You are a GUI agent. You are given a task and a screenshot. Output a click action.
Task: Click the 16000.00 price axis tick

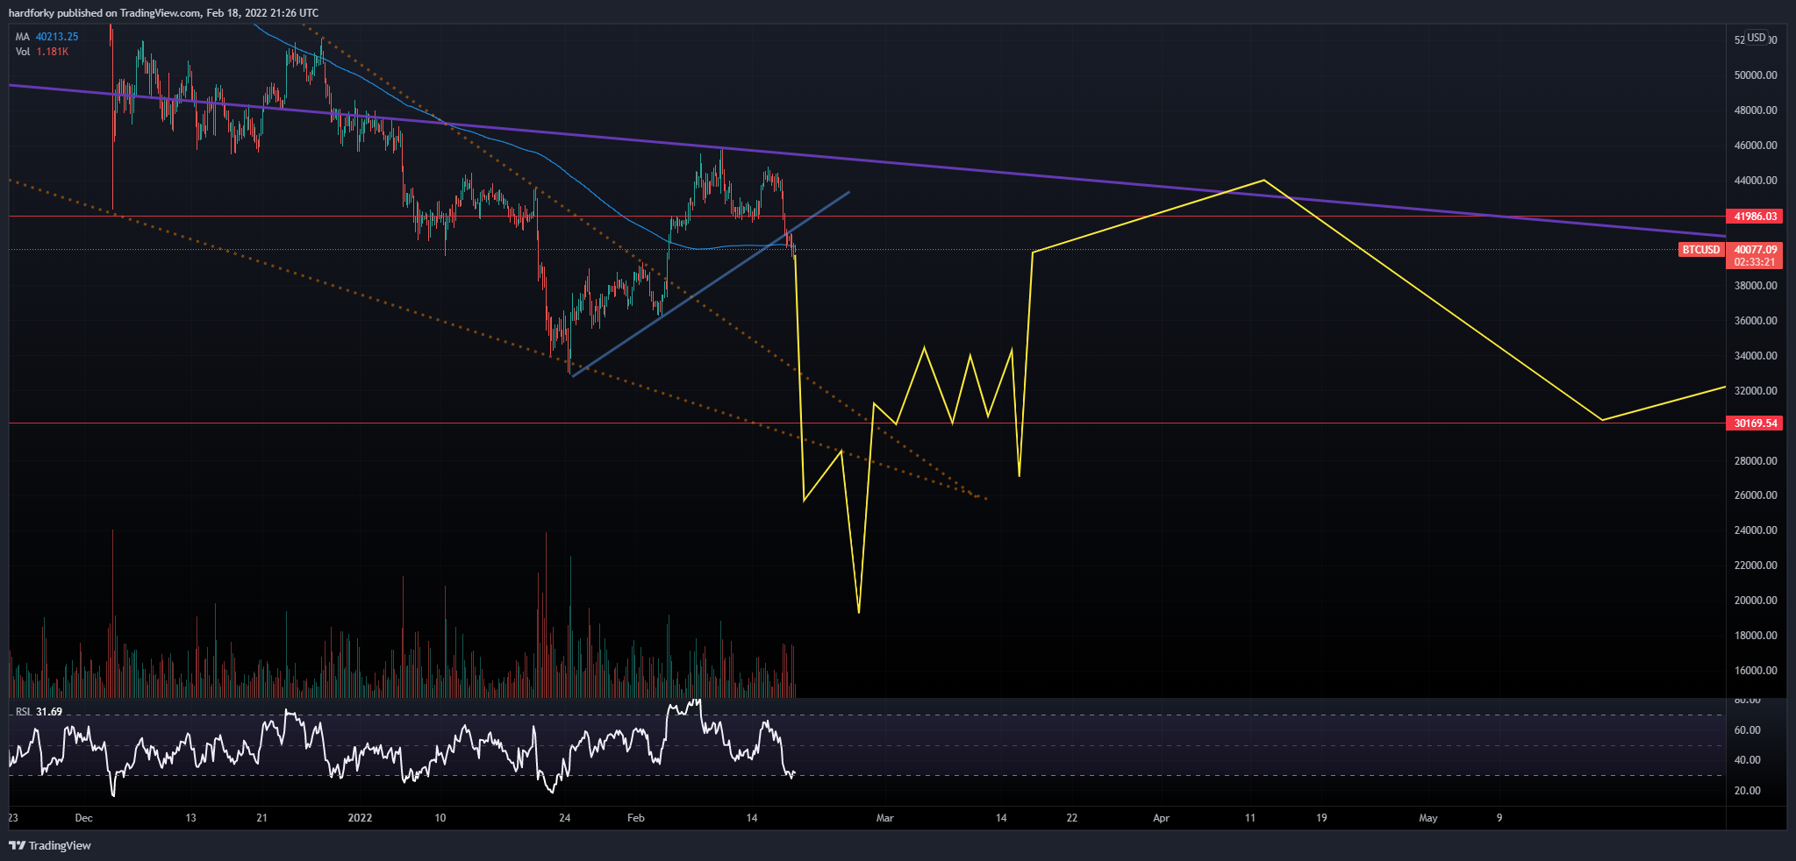point(1756,671)
